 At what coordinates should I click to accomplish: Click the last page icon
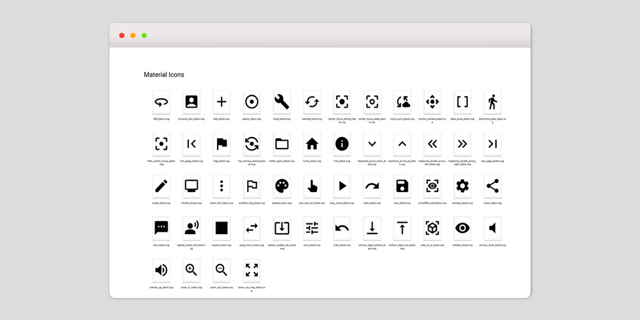tap(493, 144)
